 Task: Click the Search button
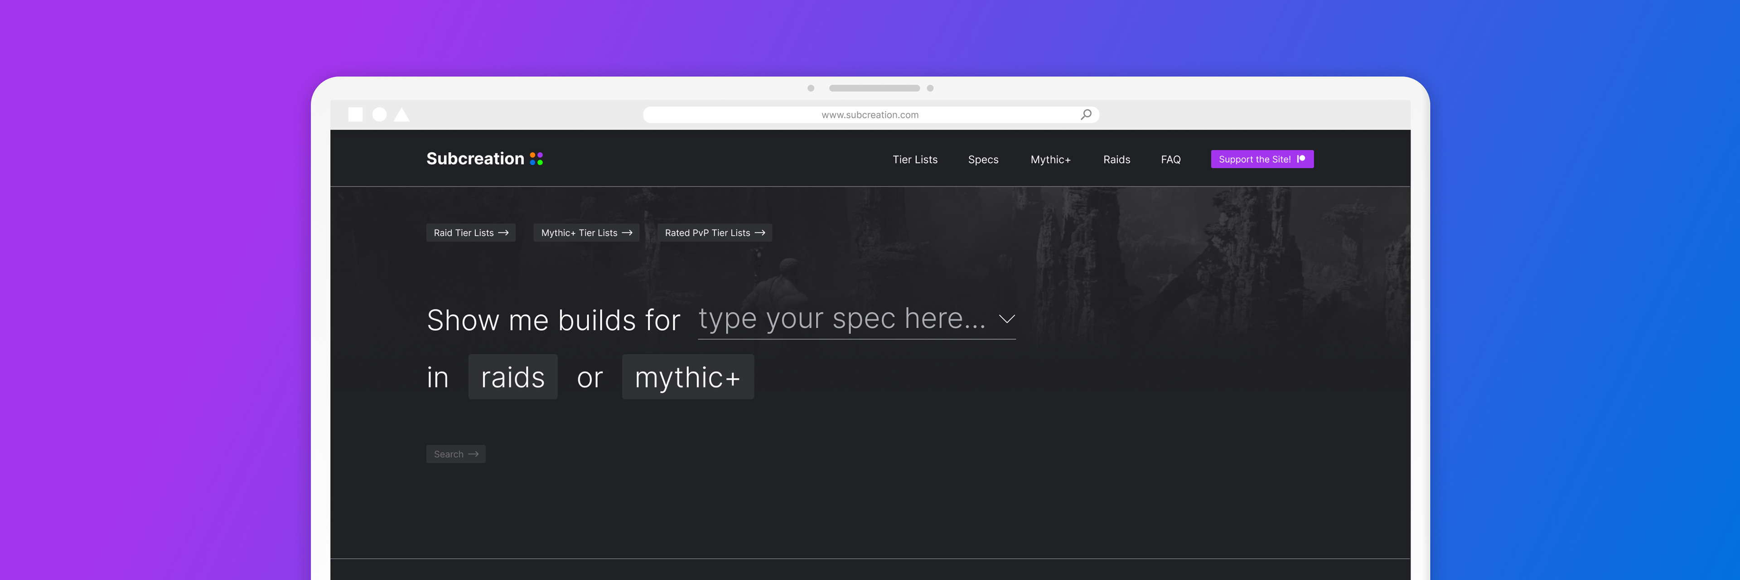[456, 454]
